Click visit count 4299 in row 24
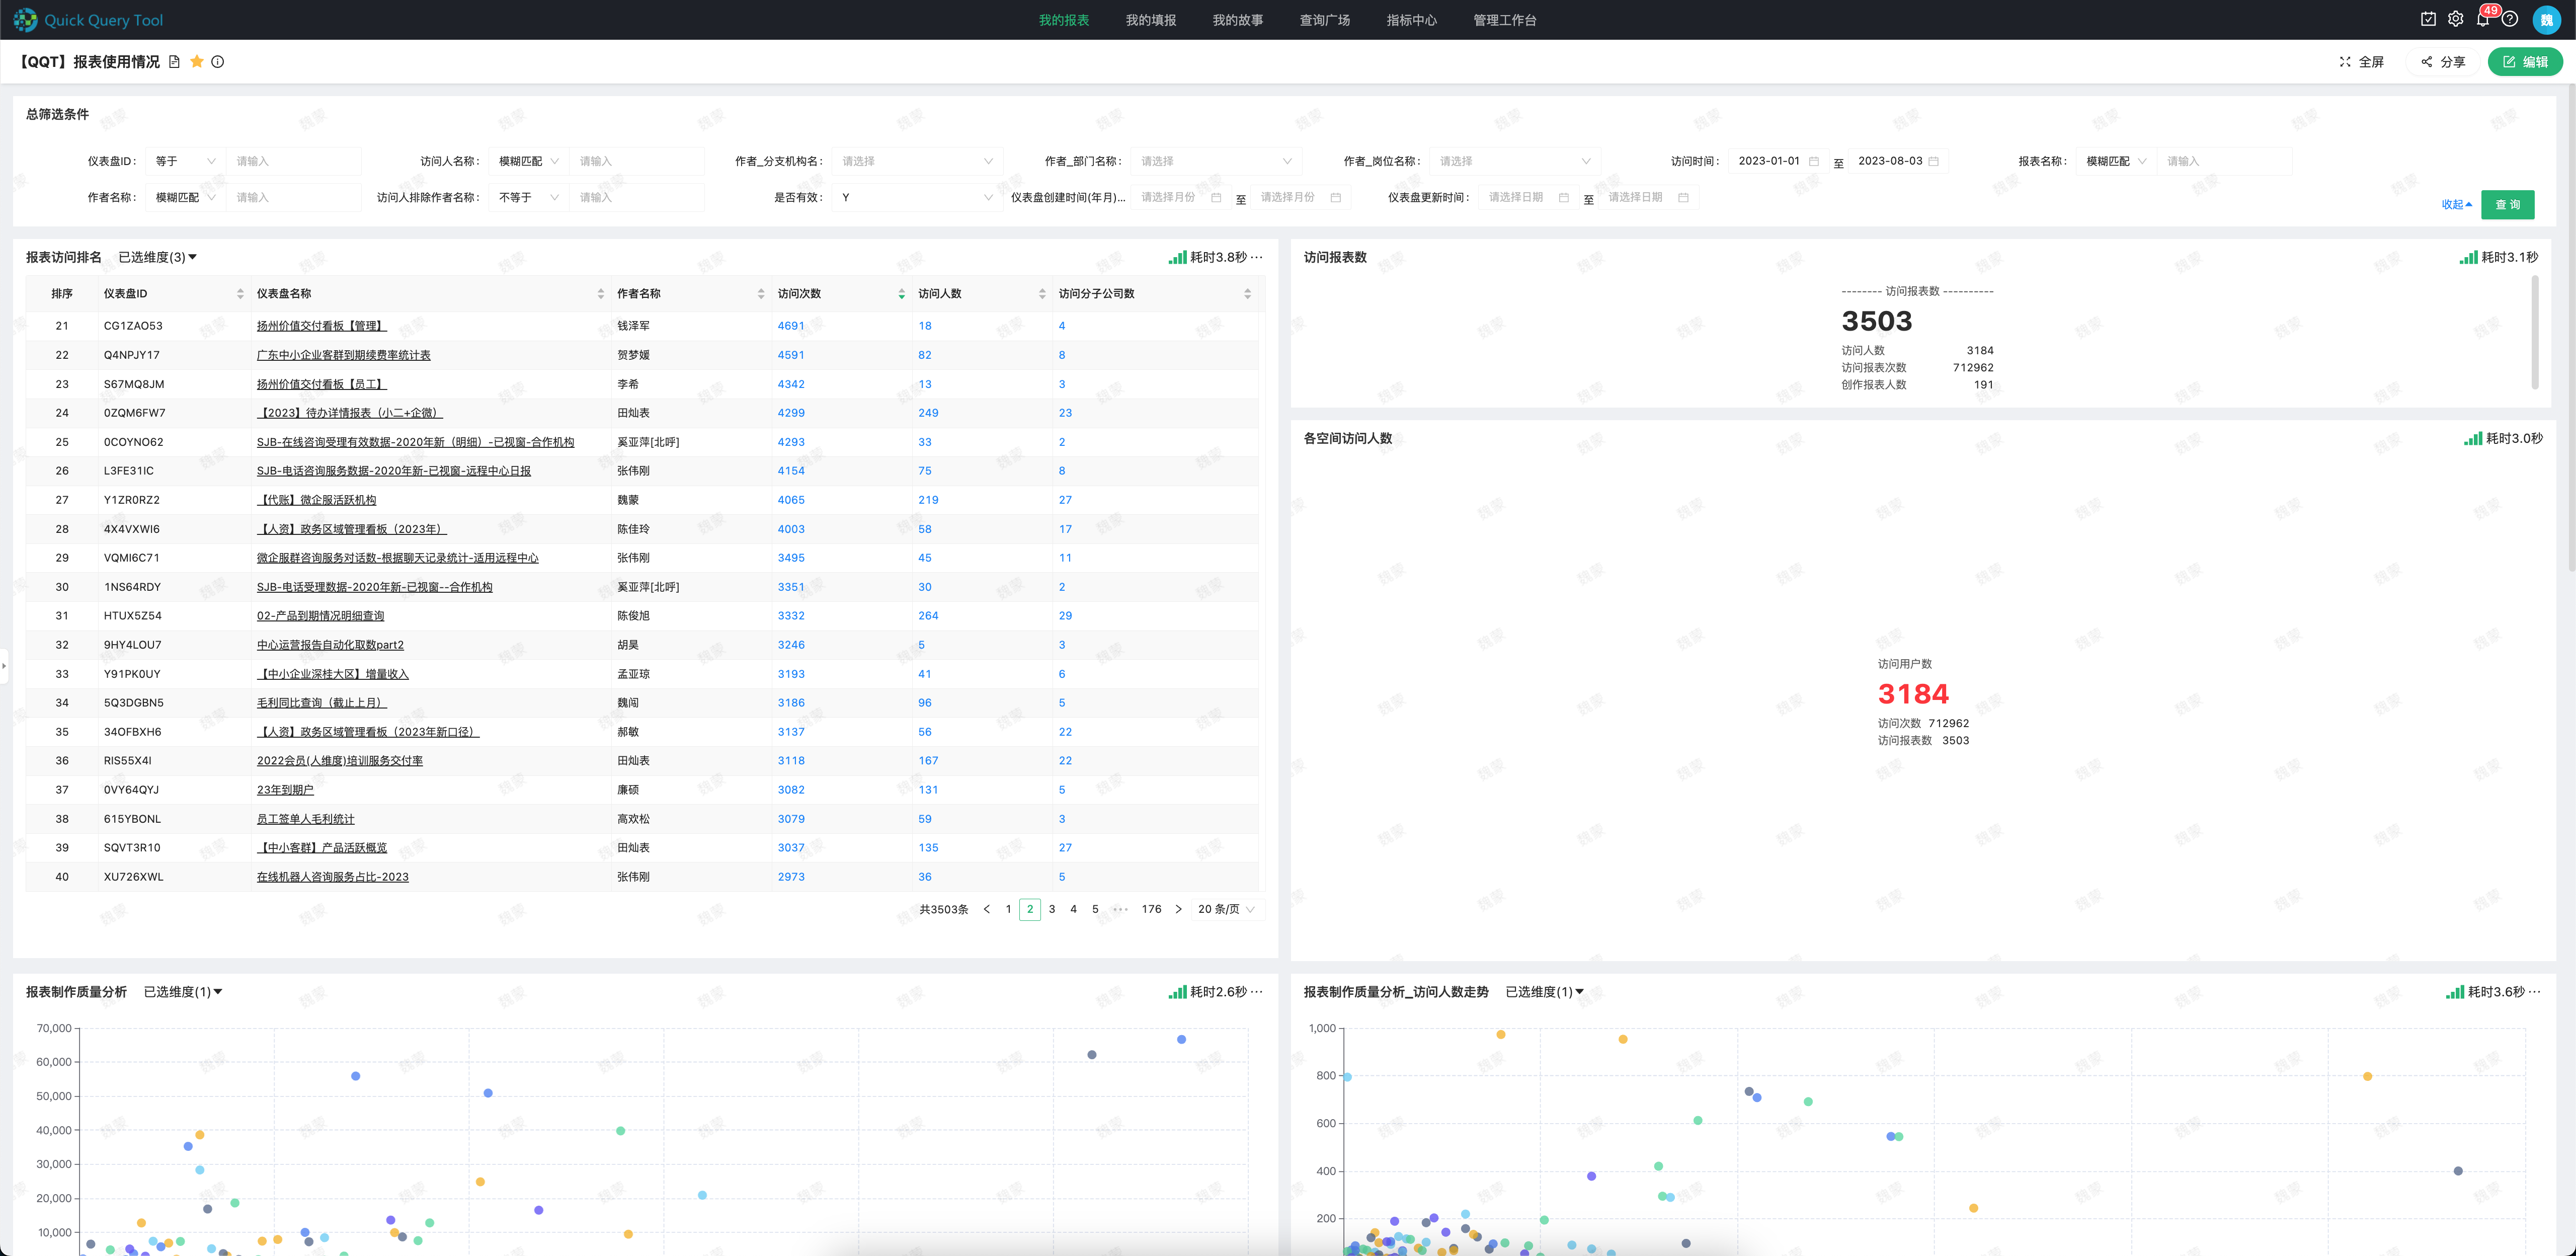Image resolution: width=2576 pixels, height=1256 pixels. click(790, 413)
